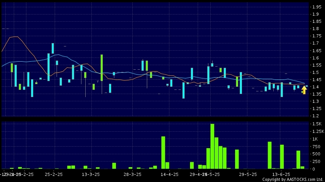Click the 750 volume axis label
The image size is (325, 182).
point(316,147)
